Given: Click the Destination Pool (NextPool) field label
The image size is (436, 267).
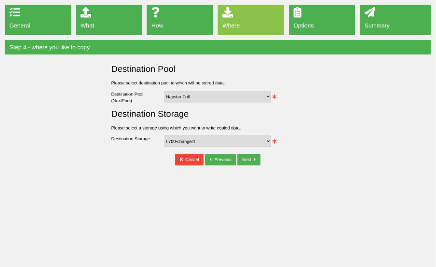Looking at the screenshot, I should tap(127, 97).
